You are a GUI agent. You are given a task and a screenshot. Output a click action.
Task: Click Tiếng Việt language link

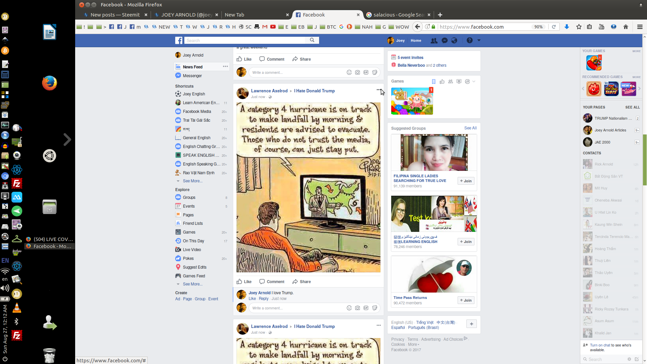point(425,323)
